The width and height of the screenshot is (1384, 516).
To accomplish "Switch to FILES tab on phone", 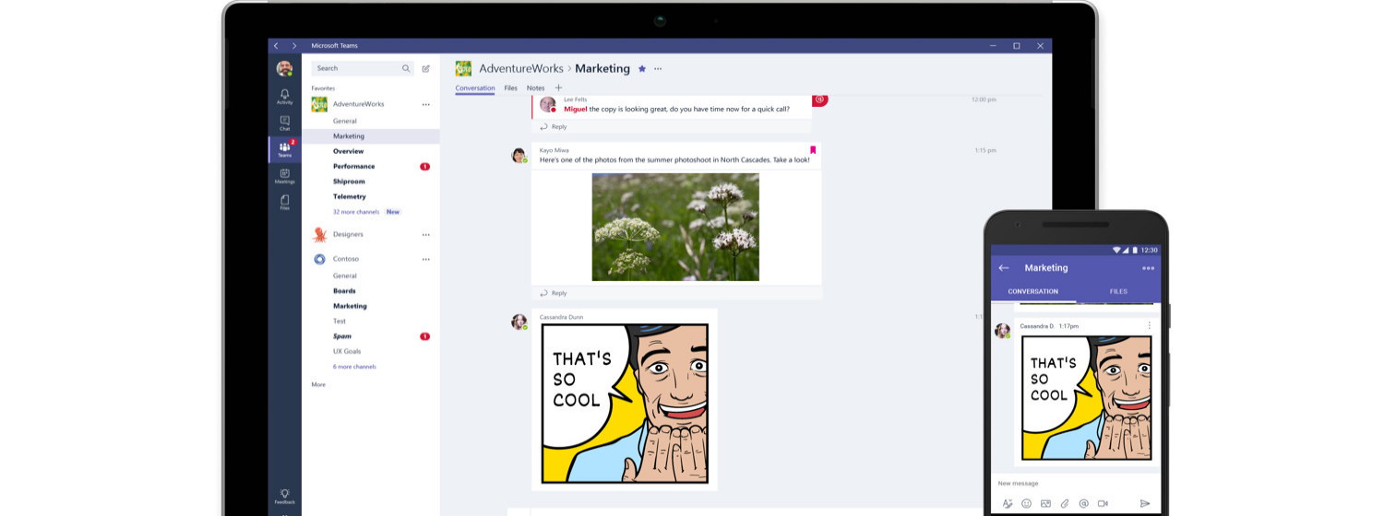I will click(x=1118, y=291).
